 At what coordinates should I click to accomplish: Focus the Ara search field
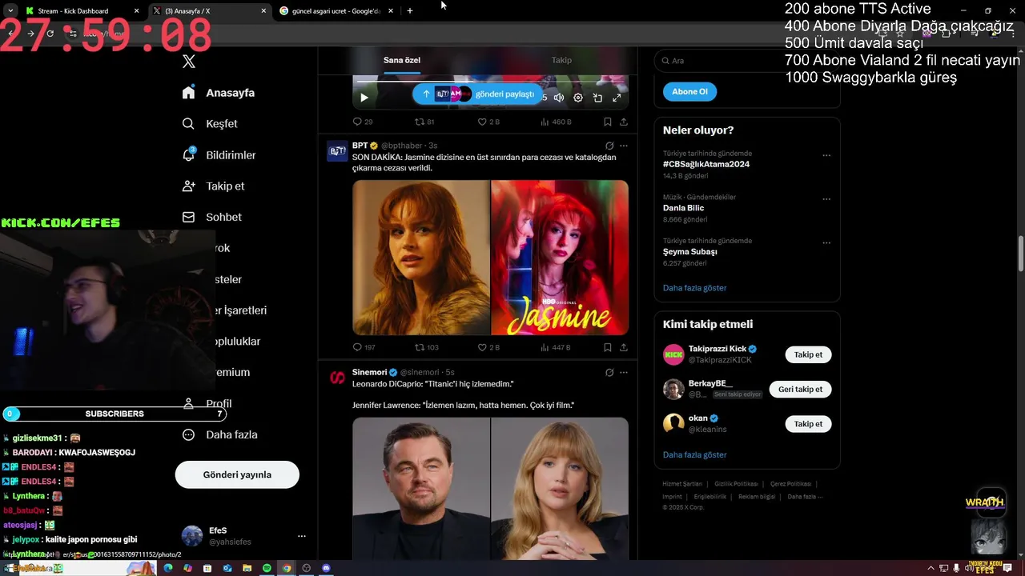point(746,60)
